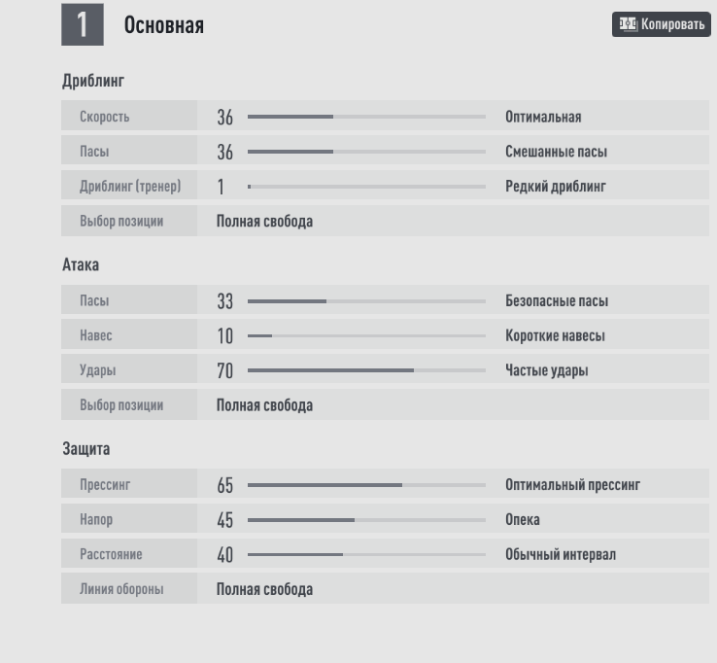Screen dimensions: 717x663
Task: Adjust the Прессинг slider
Action: pos(366,485)
